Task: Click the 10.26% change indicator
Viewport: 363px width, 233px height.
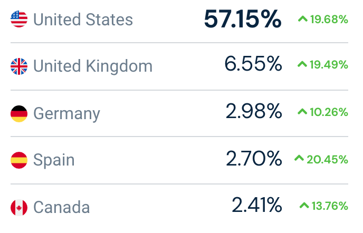Action: coord(323,112)
